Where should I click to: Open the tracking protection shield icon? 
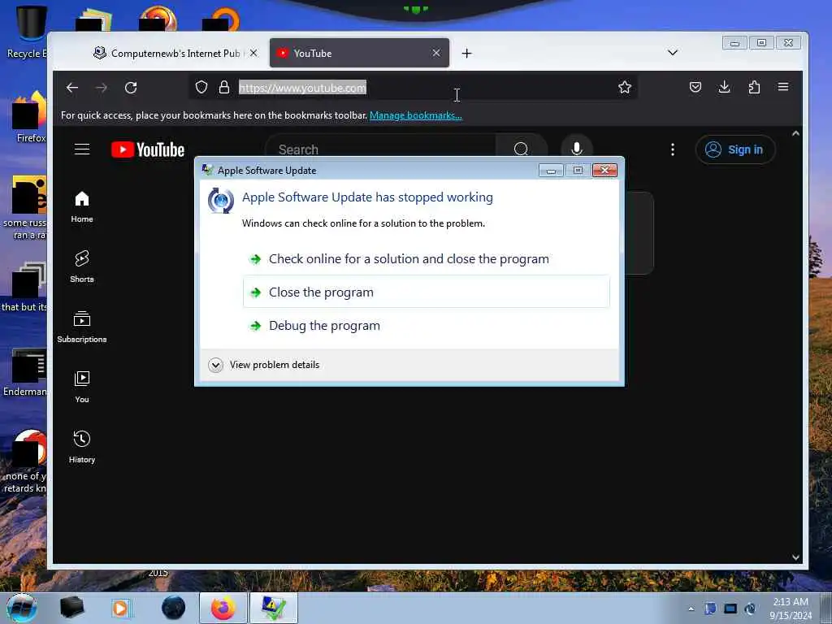(201, 87)
